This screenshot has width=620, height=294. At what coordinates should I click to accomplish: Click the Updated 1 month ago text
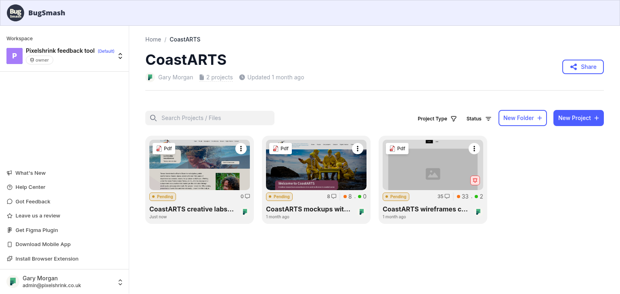pyautogui.click(x=276, y=77)
